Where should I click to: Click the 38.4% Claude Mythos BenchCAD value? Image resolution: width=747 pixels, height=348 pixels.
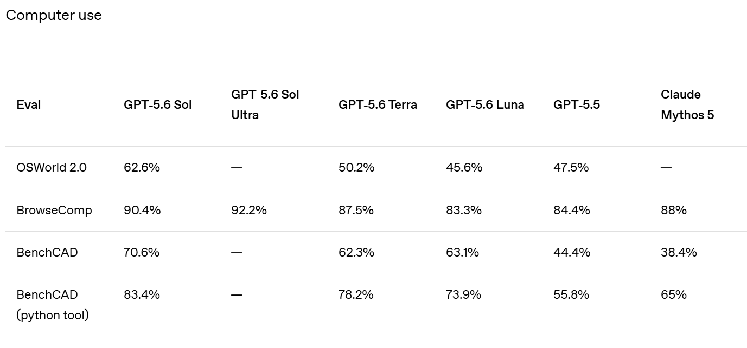pos(679,252)
